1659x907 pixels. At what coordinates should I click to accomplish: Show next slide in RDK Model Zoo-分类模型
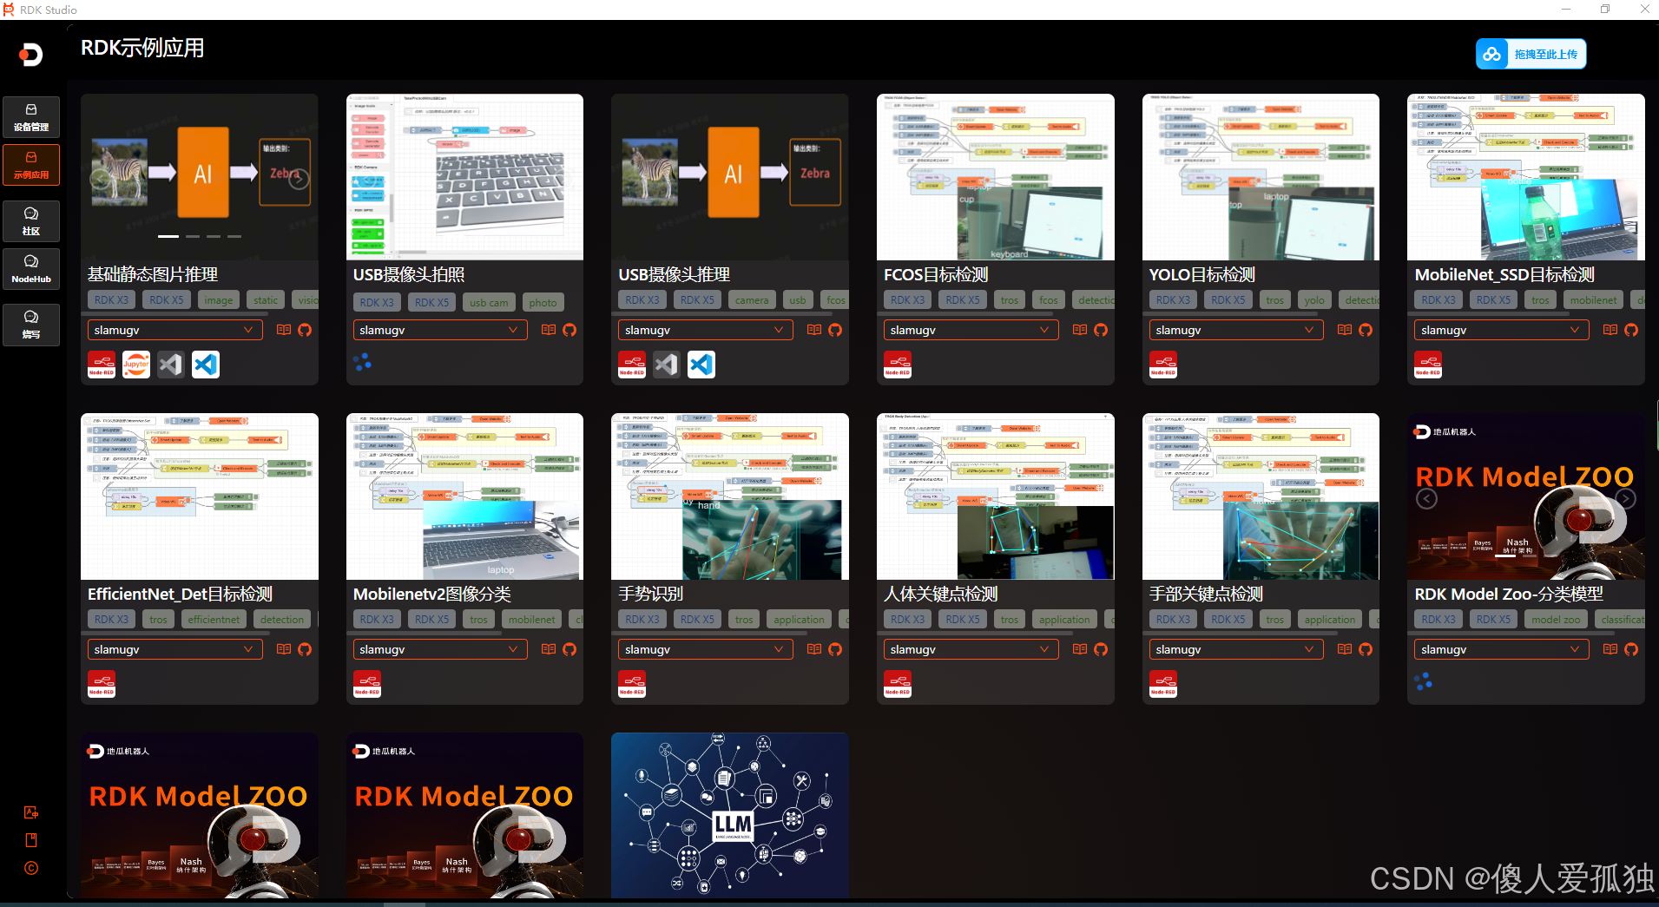(1625, 499)
